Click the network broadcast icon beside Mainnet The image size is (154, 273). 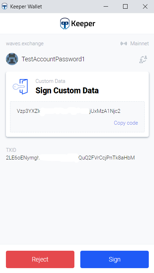click(x=124, y=44)
